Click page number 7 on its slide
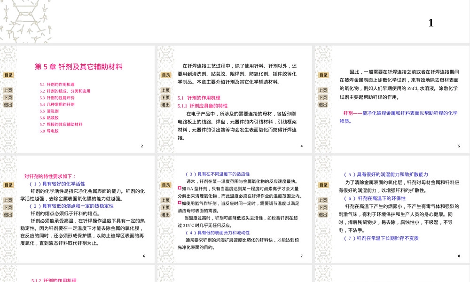The height and width of the screenshot is (282, 470). pos(302,256)
